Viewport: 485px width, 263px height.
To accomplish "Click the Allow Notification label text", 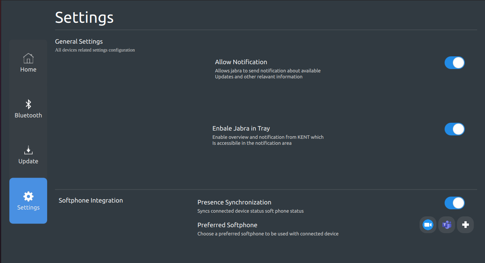I will click(x=241, y=62).
